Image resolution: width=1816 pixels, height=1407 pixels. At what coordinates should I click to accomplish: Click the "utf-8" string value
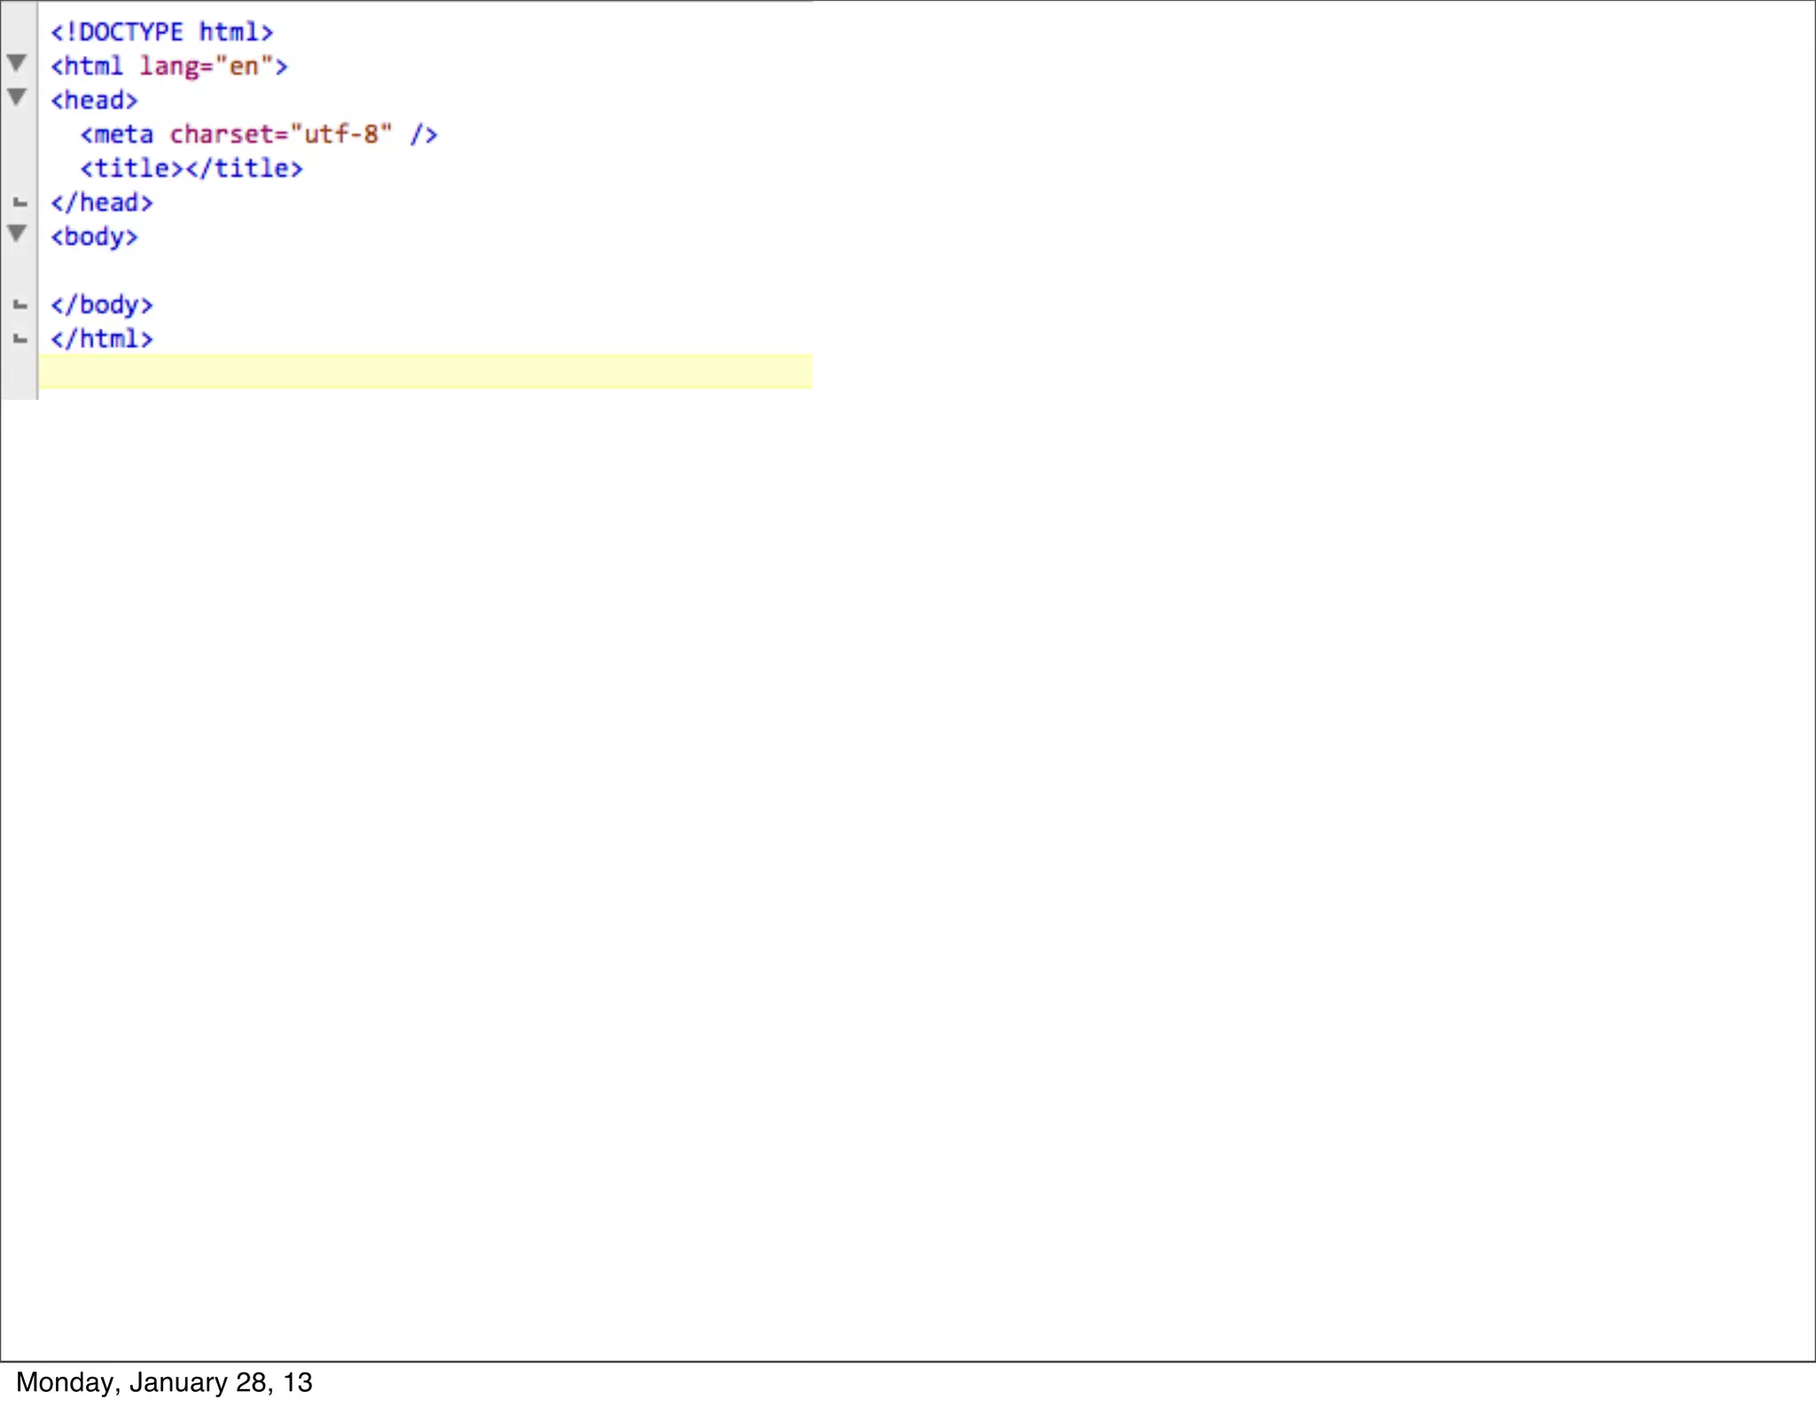341,135
